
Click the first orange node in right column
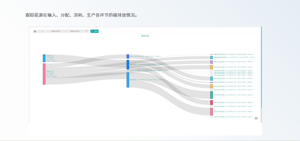(x=212, y=67)
